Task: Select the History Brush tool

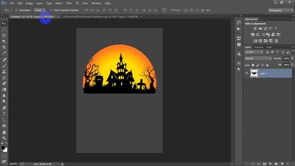Action: pos(4,77)
